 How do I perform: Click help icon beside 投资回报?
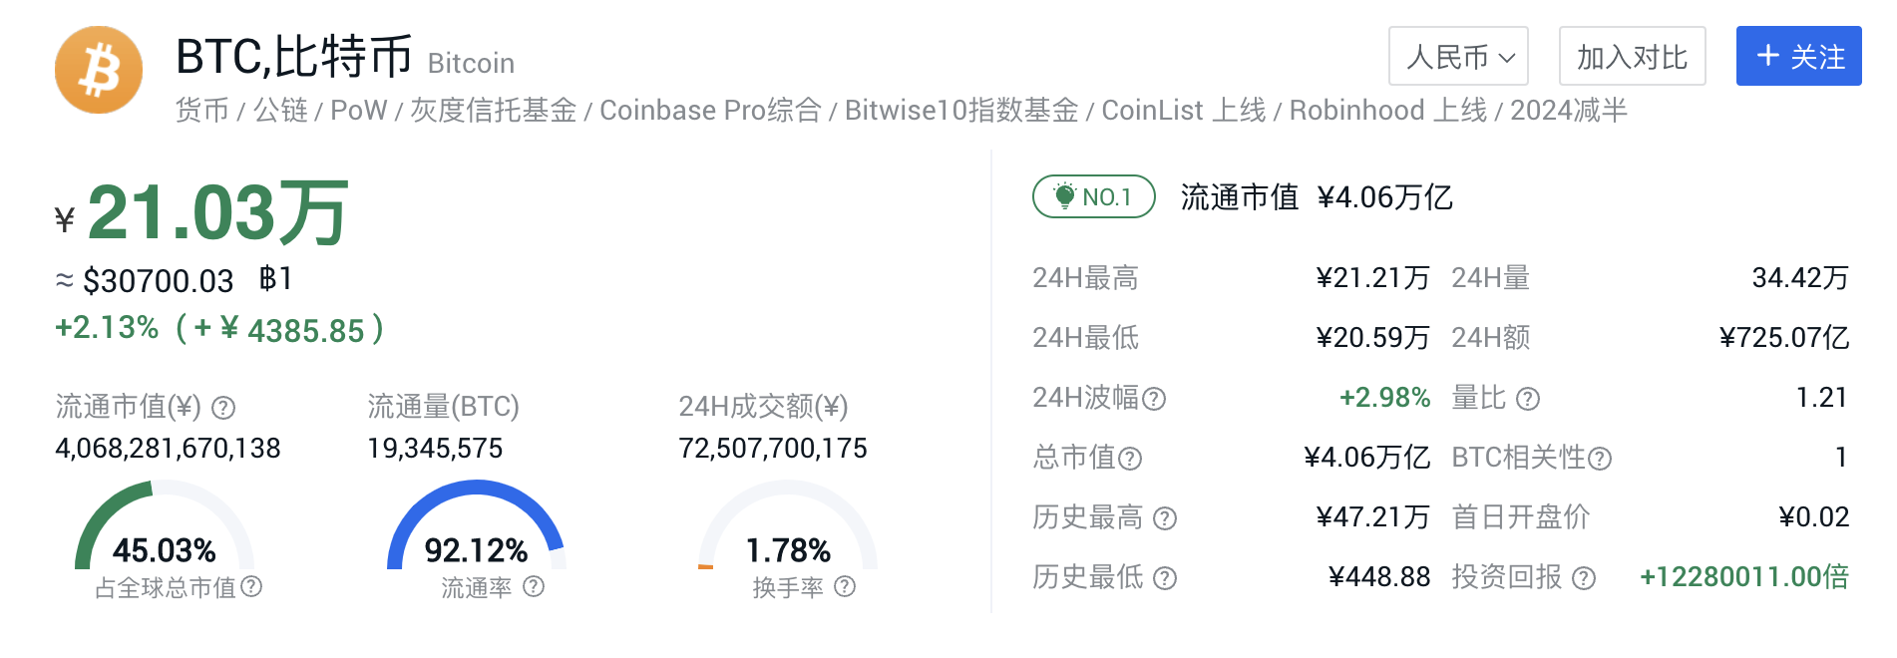pos(1584,578)
